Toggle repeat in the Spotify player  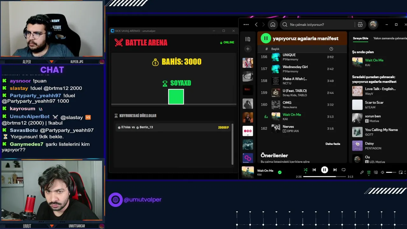tap(343, 170)
